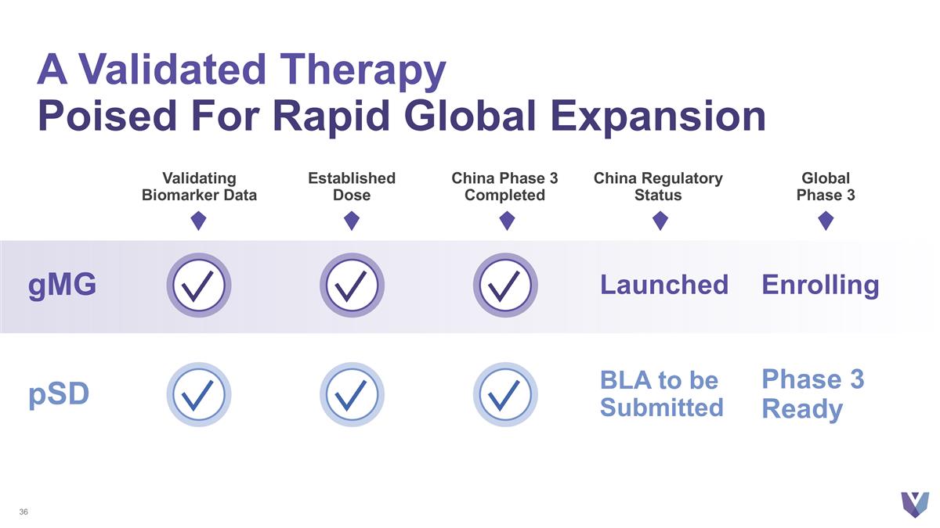Click diamond marker under China Phase 3 Completed

coord(506,221)
